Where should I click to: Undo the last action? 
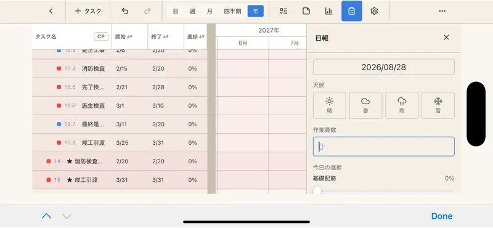[x=125, y=11]
